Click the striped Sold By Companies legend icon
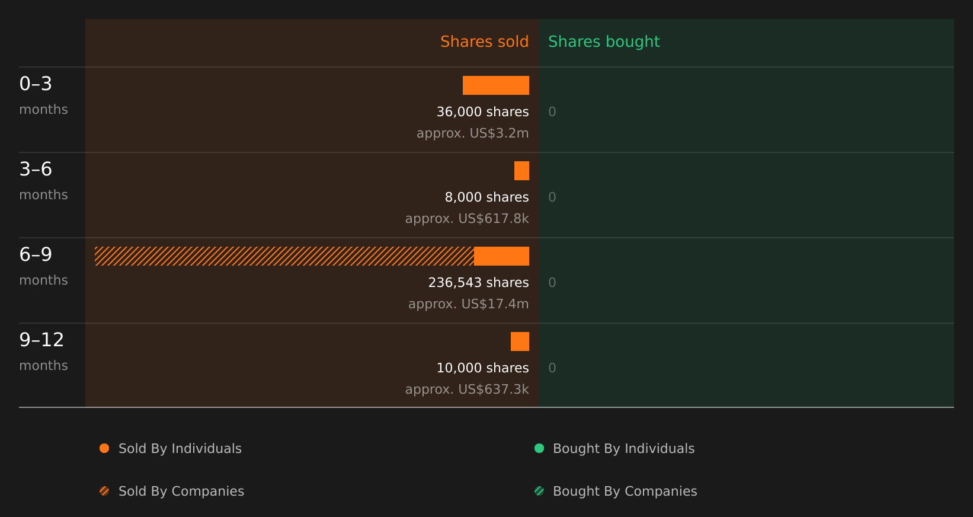 [x=104, y=491]
